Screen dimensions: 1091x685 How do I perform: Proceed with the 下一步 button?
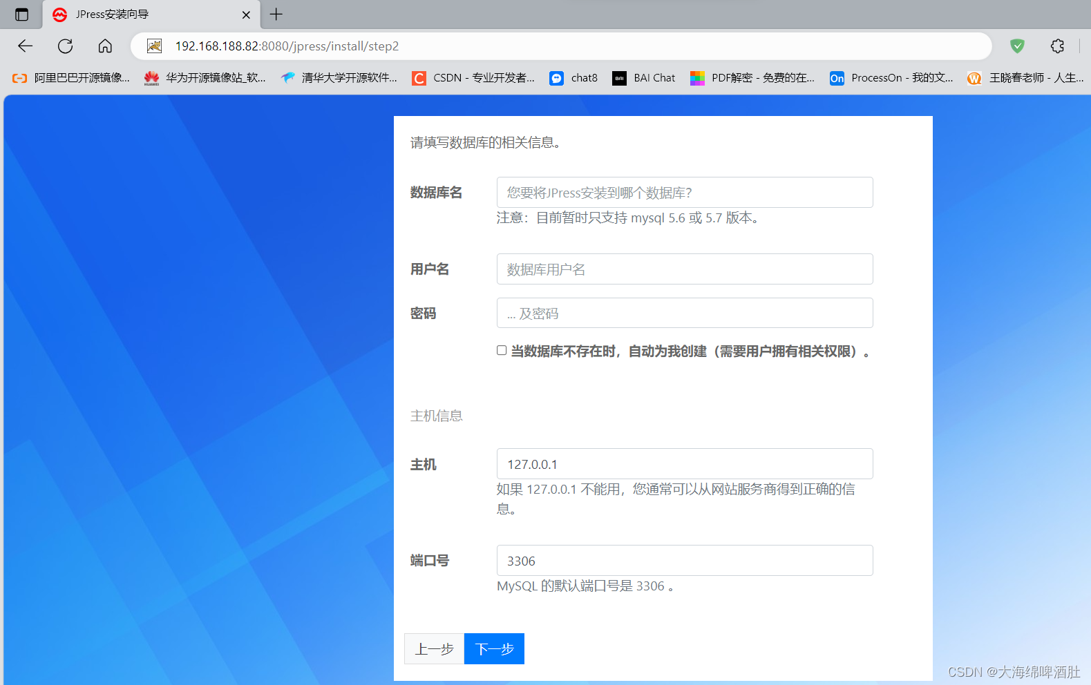pos(494,649)
